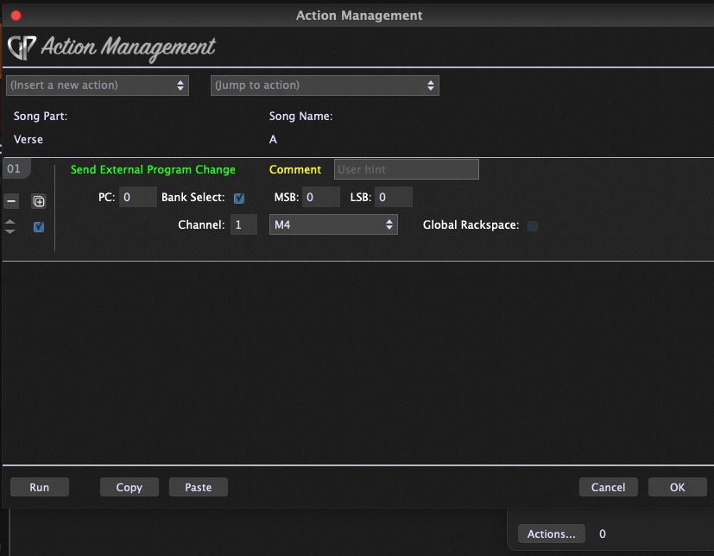
Task: Uncheck the Bank Select checkbox
Action: 239,198
